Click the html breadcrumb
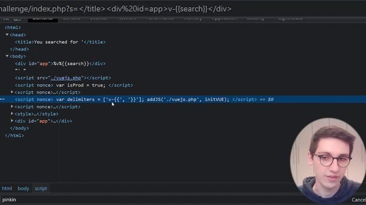The image size is (366, 205). (7, 188)
